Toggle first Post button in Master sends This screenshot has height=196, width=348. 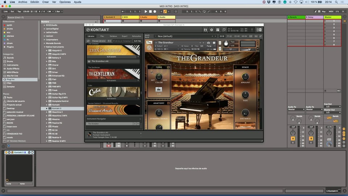pyautogui.click(x=329, y=118)
